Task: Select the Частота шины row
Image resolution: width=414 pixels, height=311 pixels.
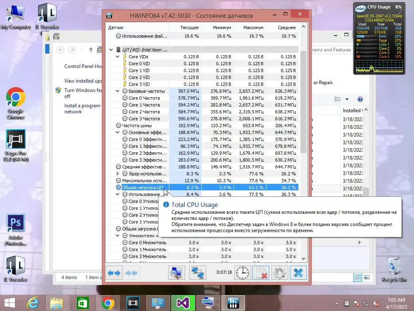Action: (202, 126)
